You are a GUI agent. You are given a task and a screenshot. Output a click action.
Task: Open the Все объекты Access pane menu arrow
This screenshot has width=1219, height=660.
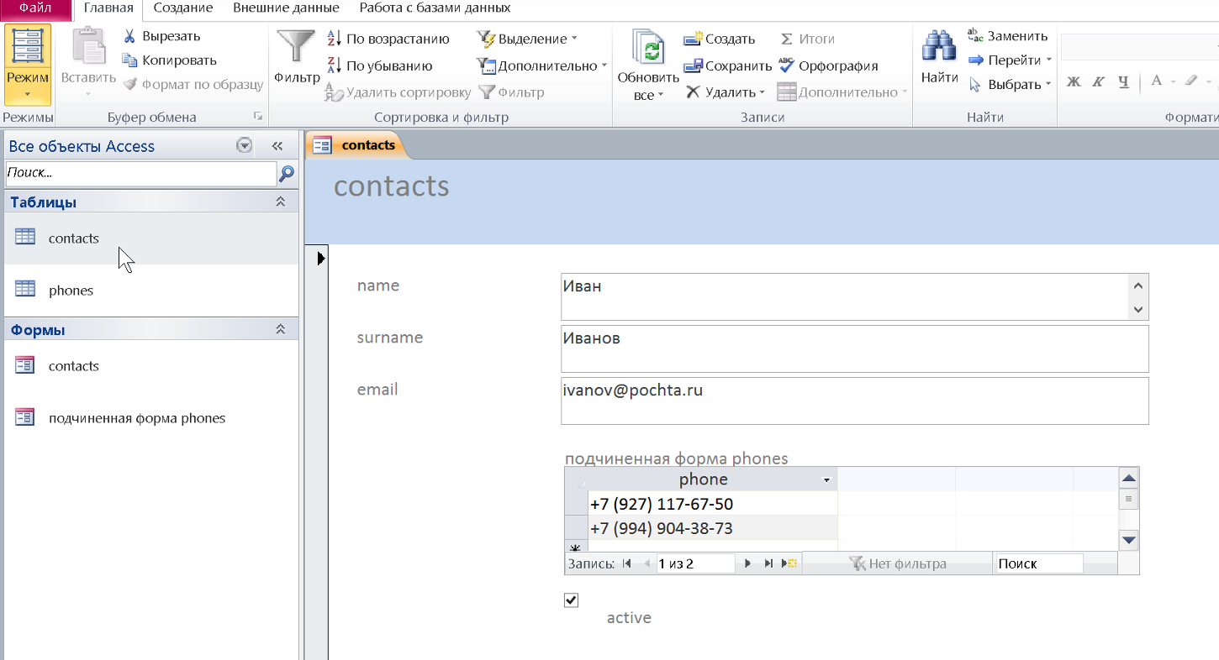click(x=245, y=146)
